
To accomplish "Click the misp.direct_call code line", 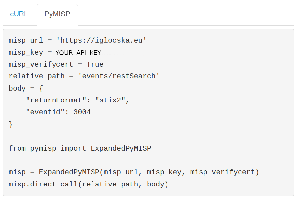I will (x=88, y=184).
